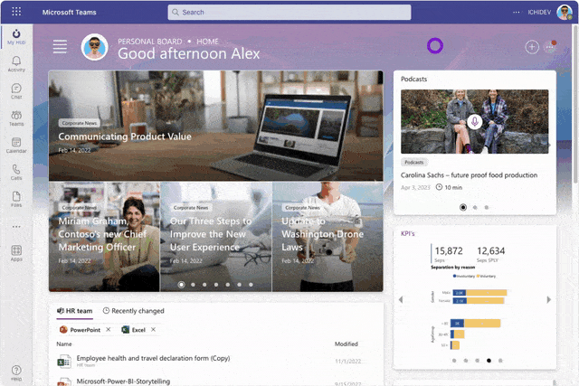Open Employee health and travel declaration form
Viewport: 579px width, 386px height.
pyautogui.click(x=153, y=358)
